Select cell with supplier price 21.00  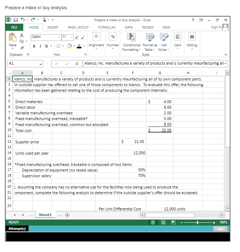pyautogui.click(x=133, y=142)
